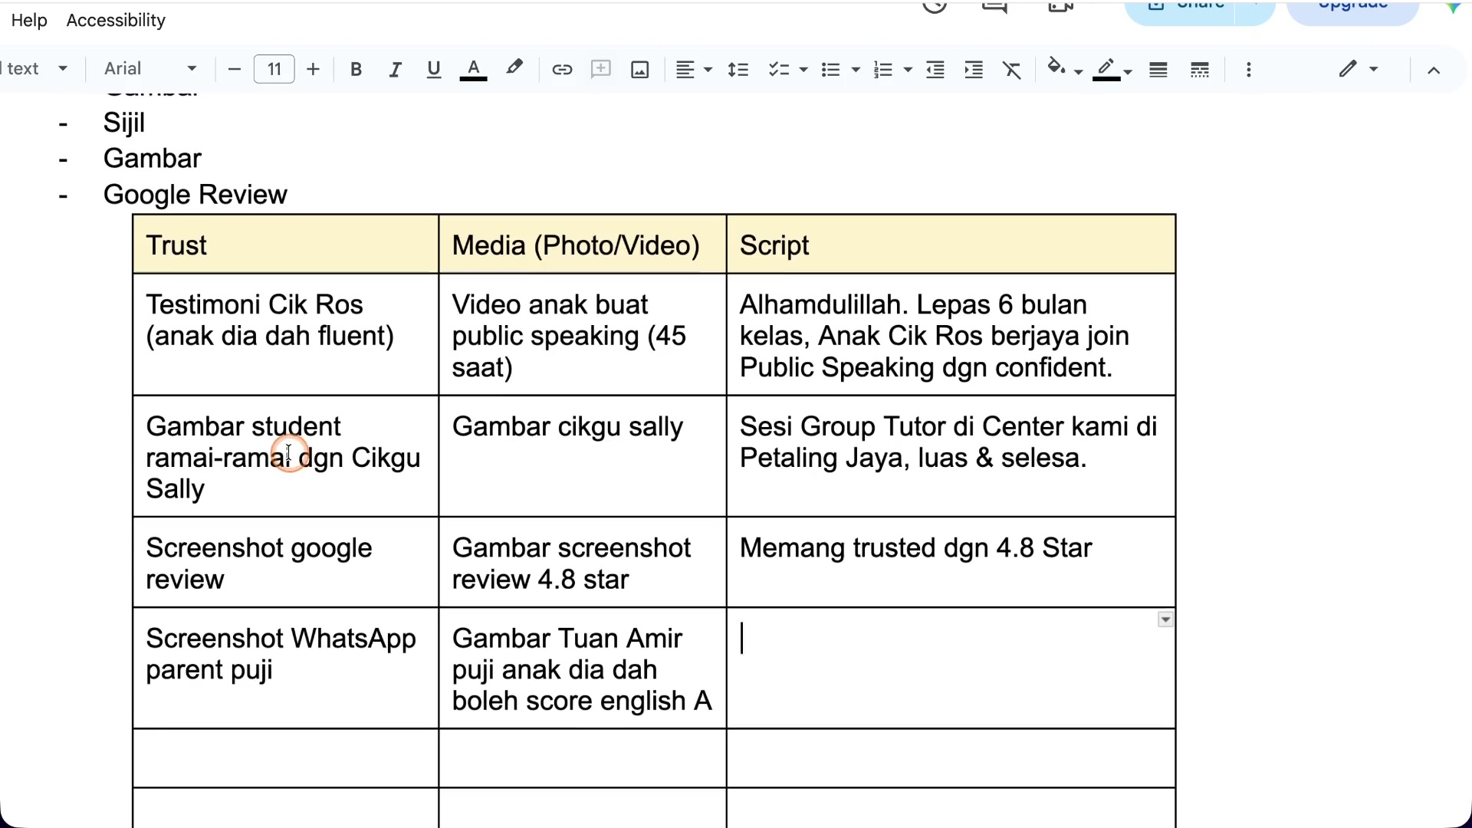Open the Arial font dropdown
The width and height of the screenshot is (1472, 828).
coord(150,69)
